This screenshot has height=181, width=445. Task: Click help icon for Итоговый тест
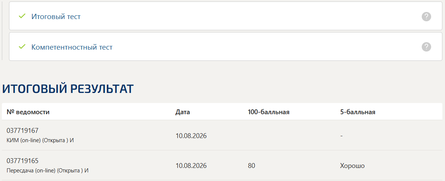coord(426,17)
